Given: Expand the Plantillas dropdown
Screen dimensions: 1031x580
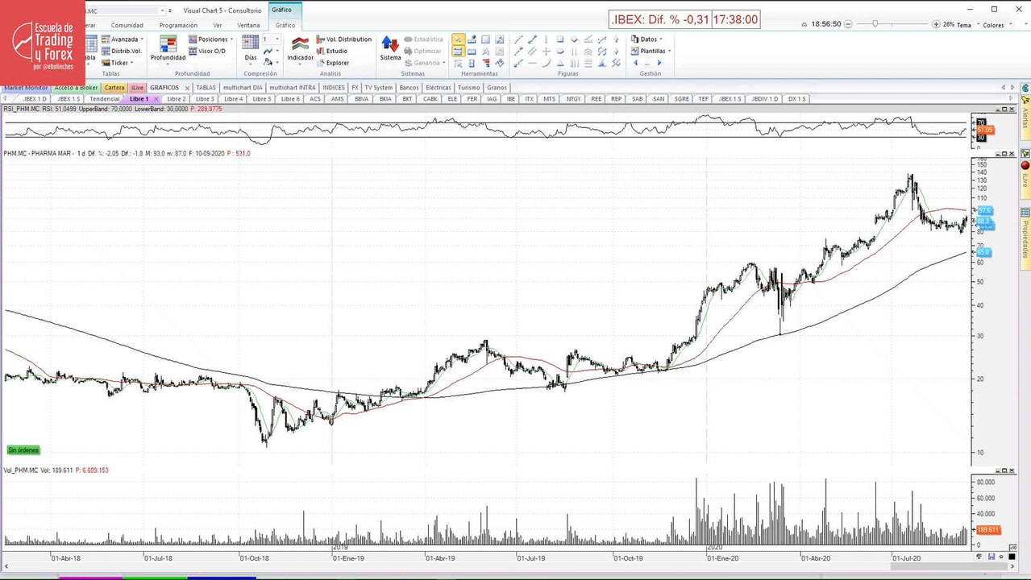Looking at the screenshot, I should (x=651, y=51).
